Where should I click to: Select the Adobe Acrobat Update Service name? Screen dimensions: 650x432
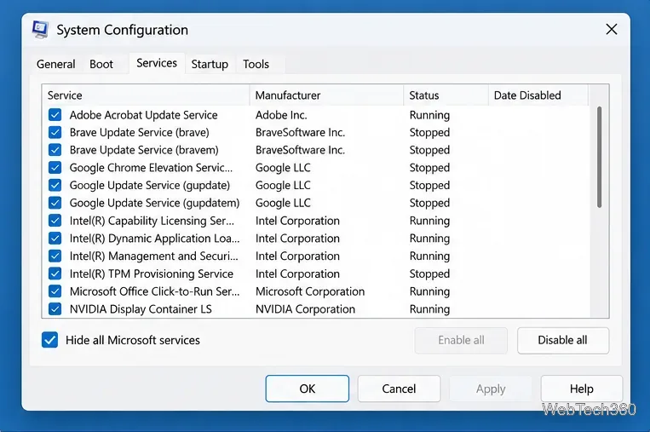tap(143, 115)
